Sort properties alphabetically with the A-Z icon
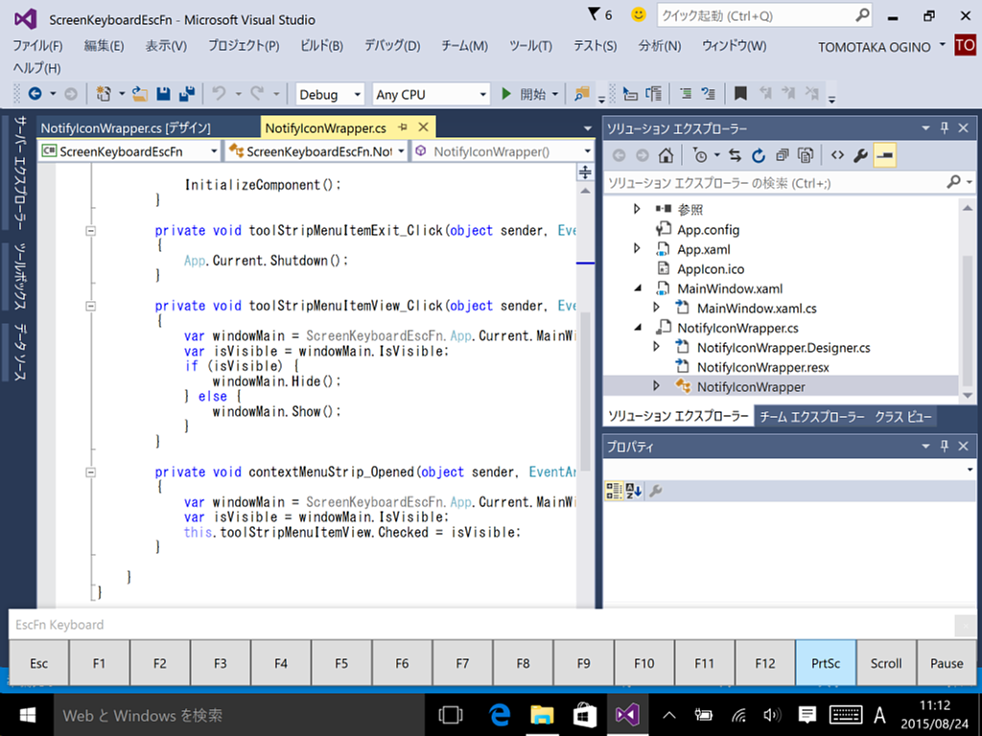This screenshot has width=982, height=736. pos(634,491)
